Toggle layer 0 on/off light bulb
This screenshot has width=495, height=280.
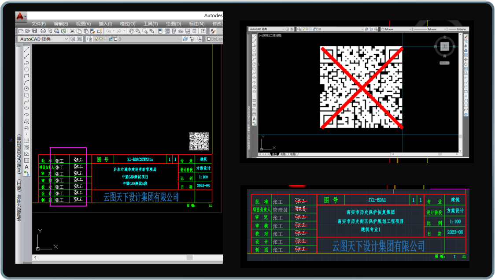coord(96,39)
